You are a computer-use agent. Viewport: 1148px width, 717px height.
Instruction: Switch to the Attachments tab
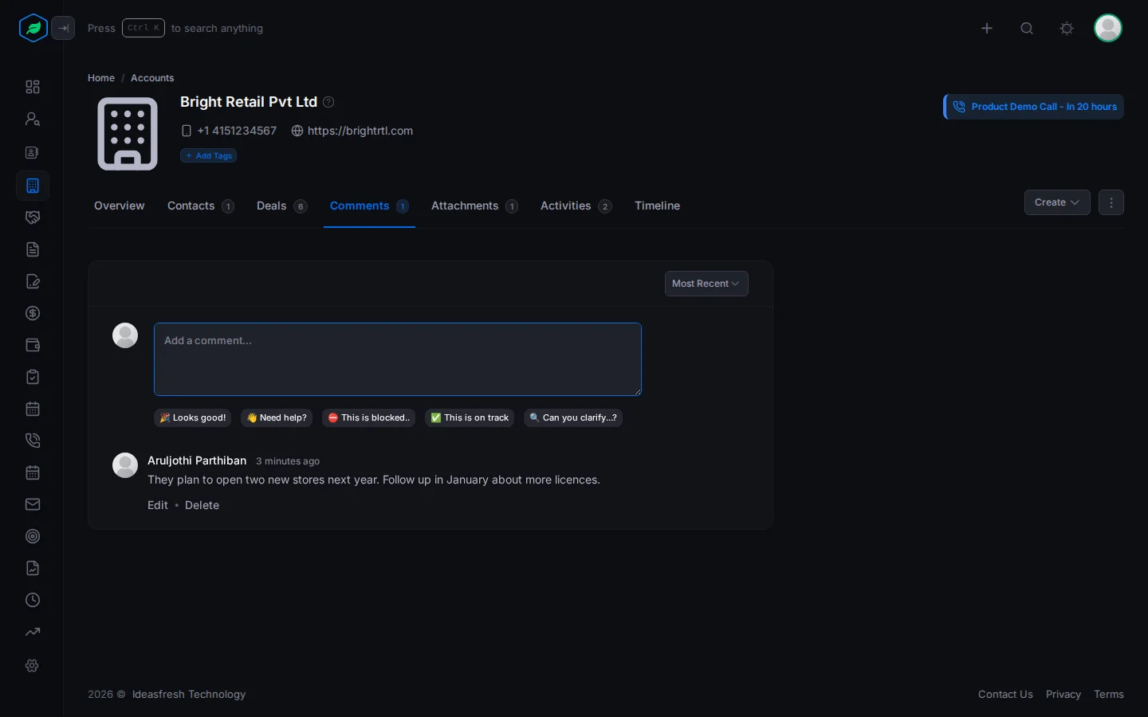point(474,206)
